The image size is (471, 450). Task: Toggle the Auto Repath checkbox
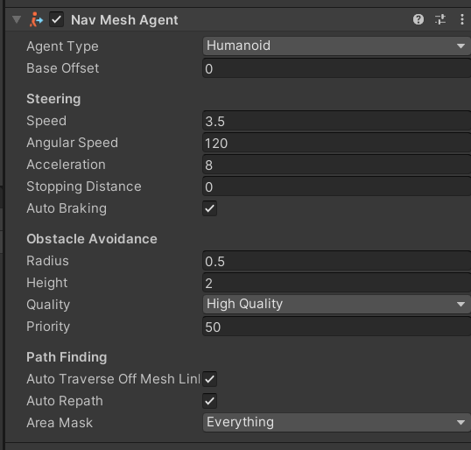[x=209, y=401]
